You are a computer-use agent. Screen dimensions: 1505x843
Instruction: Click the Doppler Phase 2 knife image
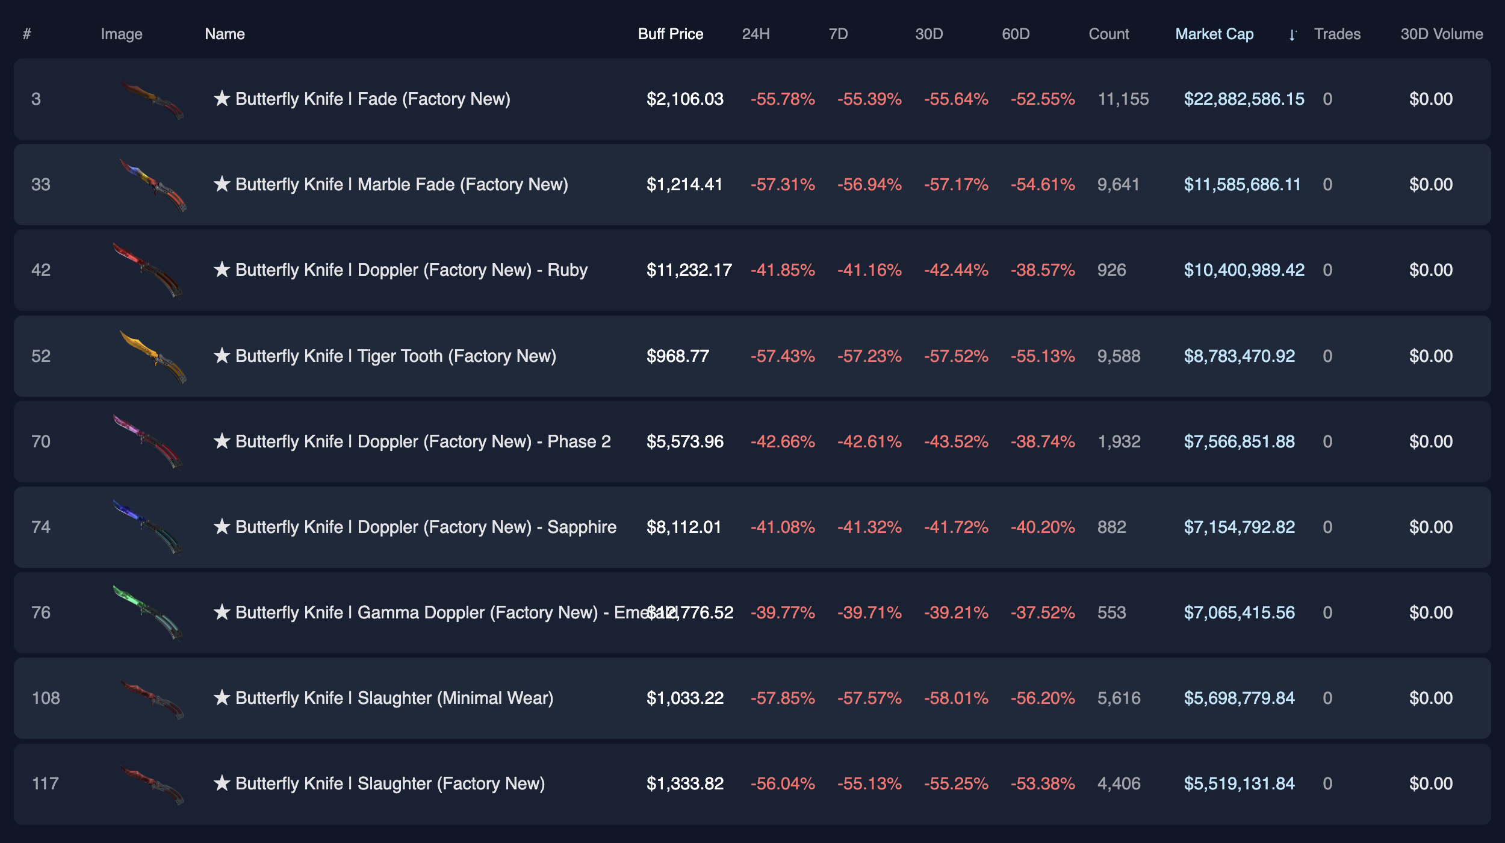click(x=148, y=442)
